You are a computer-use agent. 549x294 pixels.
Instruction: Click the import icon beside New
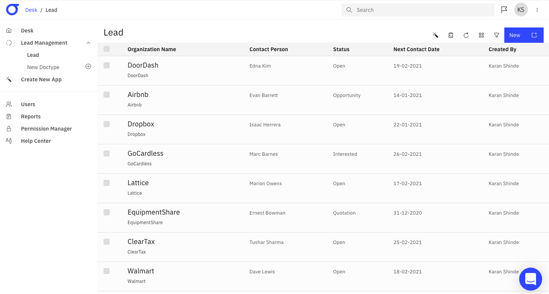point(534,35)
